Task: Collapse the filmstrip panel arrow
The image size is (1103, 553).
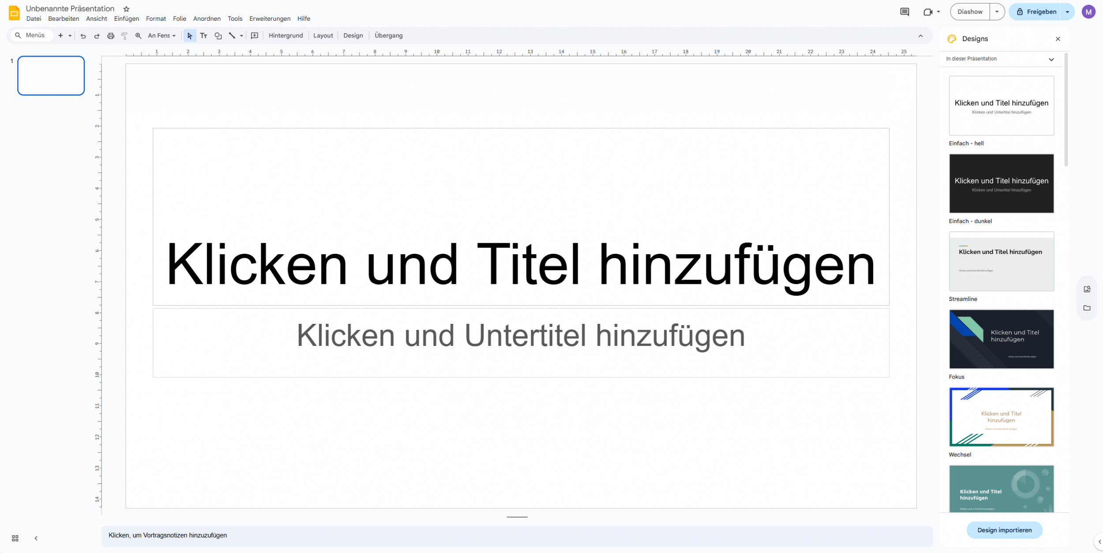Action: (36, 538)
